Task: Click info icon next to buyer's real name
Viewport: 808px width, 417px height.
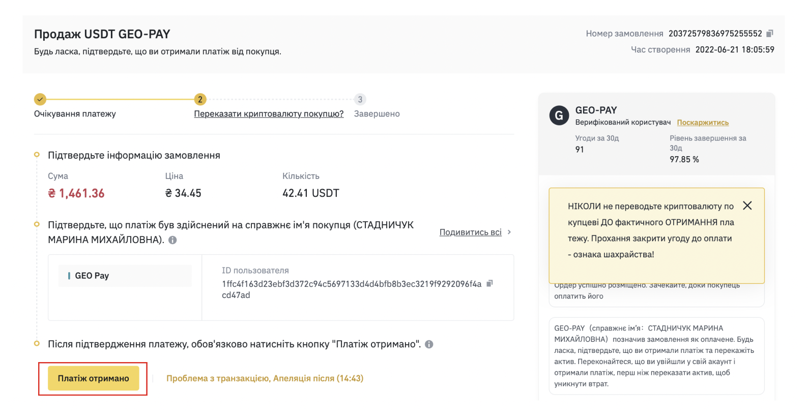Action: point(172,240)
